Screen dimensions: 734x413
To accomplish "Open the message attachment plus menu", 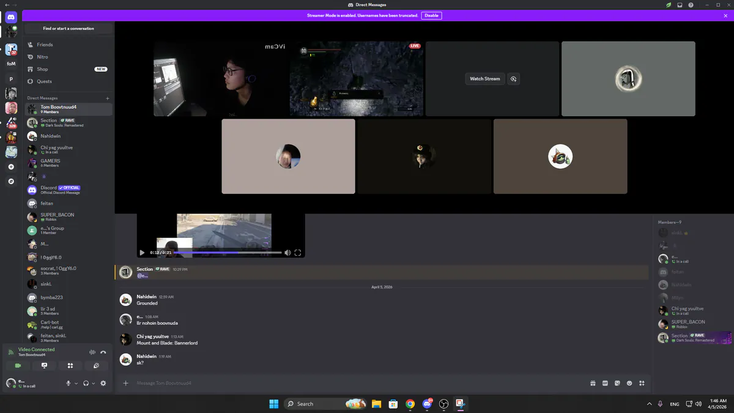I will [125, 383].
